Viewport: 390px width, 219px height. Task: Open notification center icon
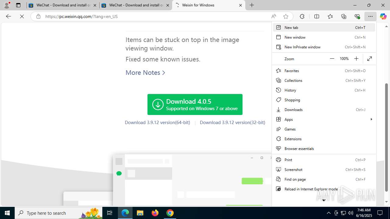(x=380, y=213)
